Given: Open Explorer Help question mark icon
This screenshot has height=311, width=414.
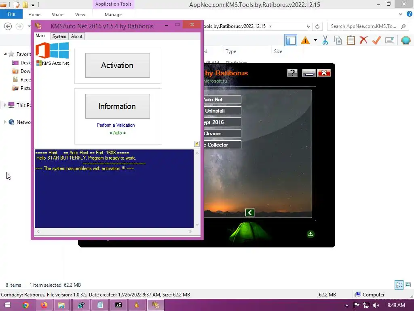Looking at the screenshot, I should [409, 14].
